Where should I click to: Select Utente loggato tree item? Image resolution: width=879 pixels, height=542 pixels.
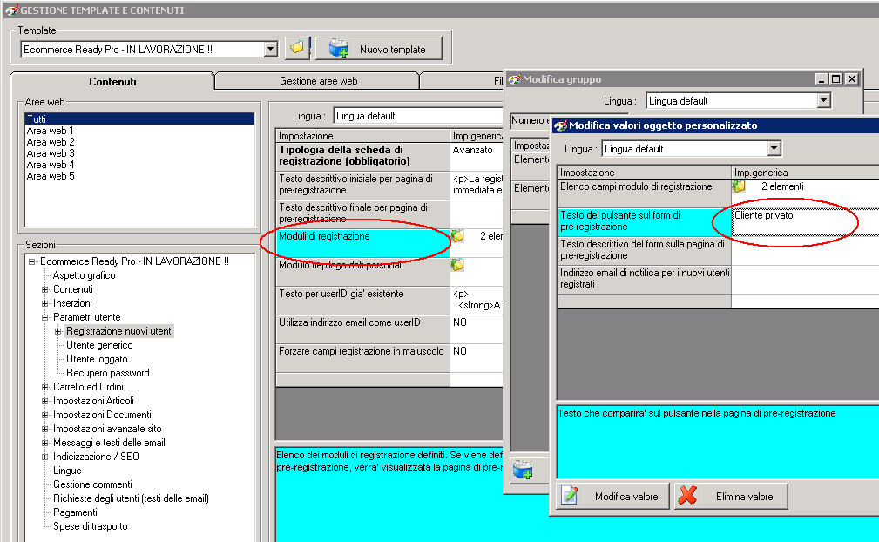coord(97,359)
